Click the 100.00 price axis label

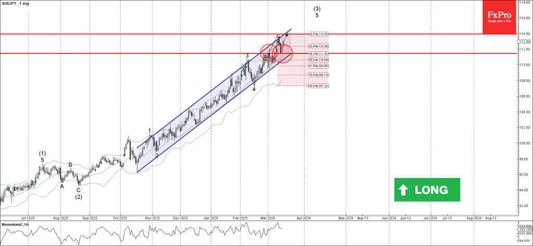[x=525, y=143]
